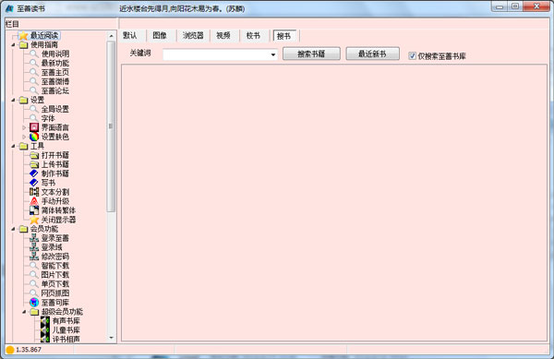The image size is (554, 359).
Task: Click the version text 1.35.867
Action: tap(29, 350)
